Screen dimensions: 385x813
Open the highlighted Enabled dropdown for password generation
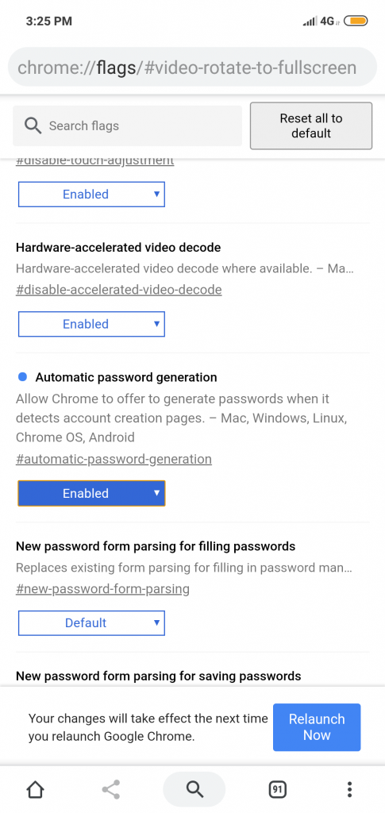coord(91,493)
